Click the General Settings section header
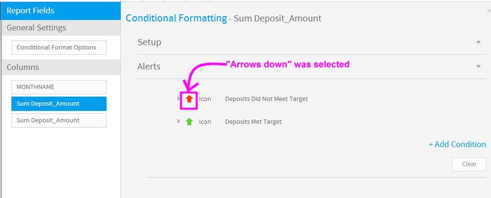Screen dimensions: 491x198 [60, 28]
